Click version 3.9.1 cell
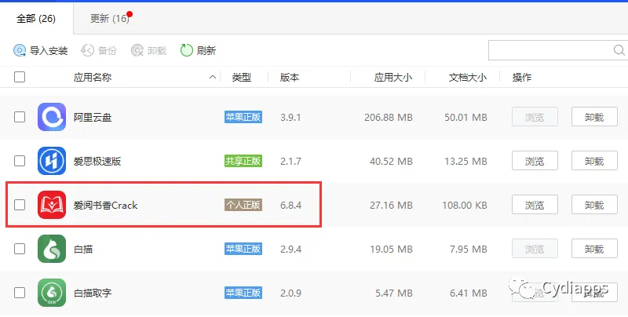The width and height of the screenshot is (628, 317). tap(290, 117)
